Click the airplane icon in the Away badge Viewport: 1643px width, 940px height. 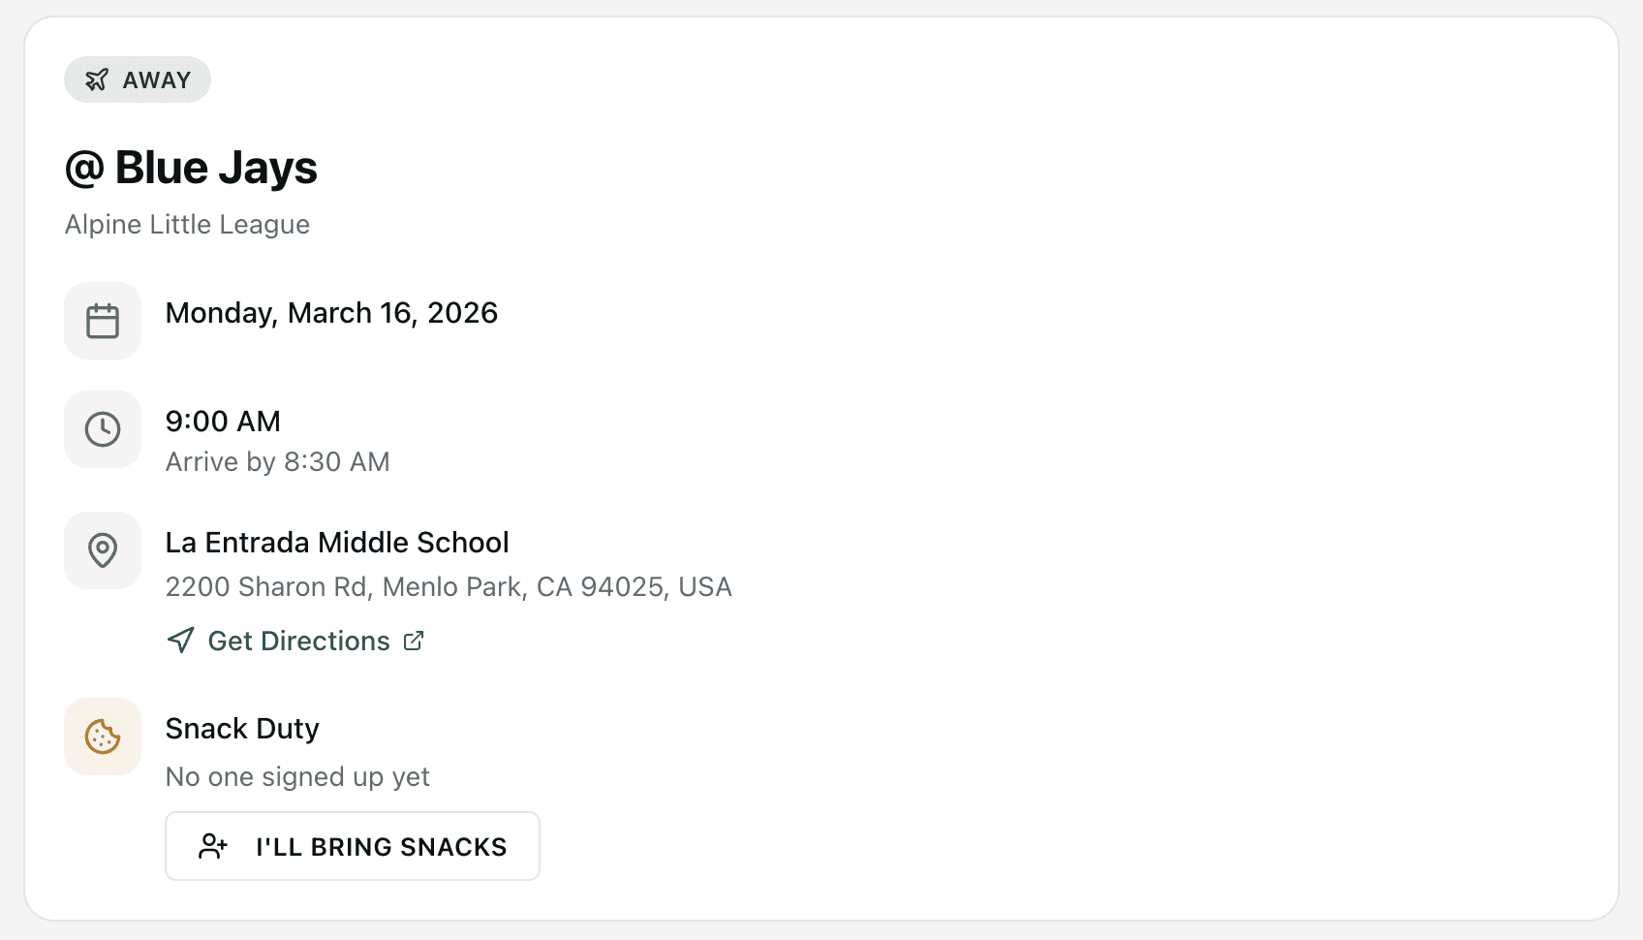[x=97, y=79]
